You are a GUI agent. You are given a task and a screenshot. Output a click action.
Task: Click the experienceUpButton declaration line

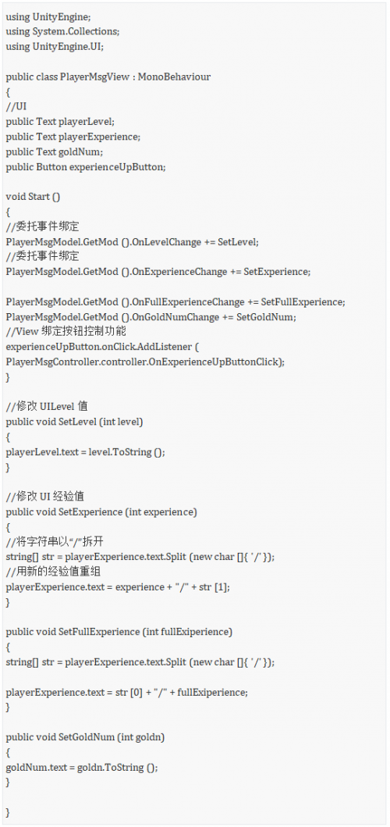coord(86,167)
